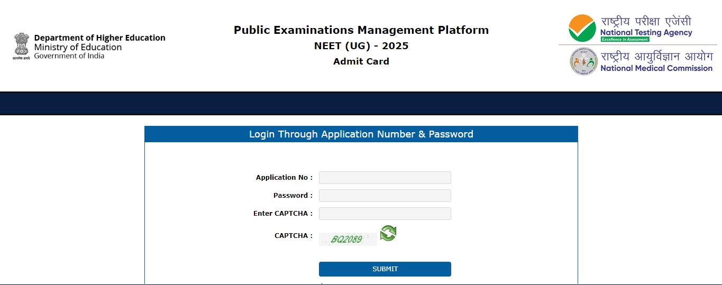Click the 'Enter CAPTCHA :' label
722x285 pixels.
283,214
